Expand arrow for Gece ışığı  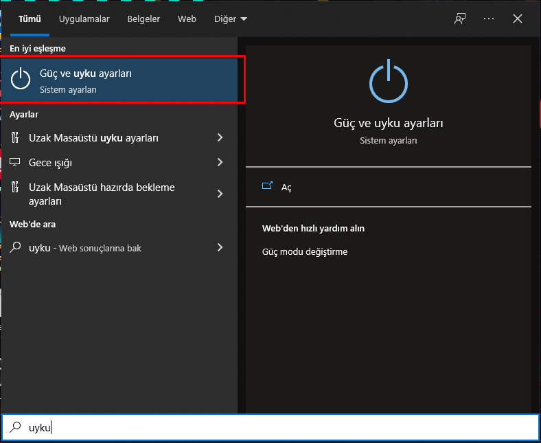220,162
